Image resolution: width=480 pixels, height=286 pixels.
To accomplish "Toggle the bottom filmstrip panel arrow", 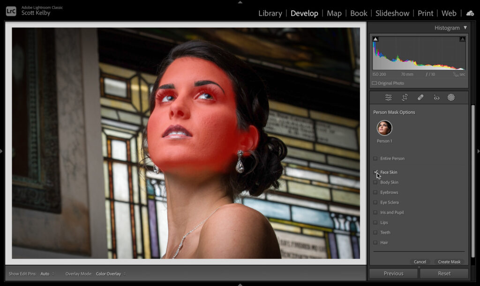I will pyautogui.click(x=240, y=285).
